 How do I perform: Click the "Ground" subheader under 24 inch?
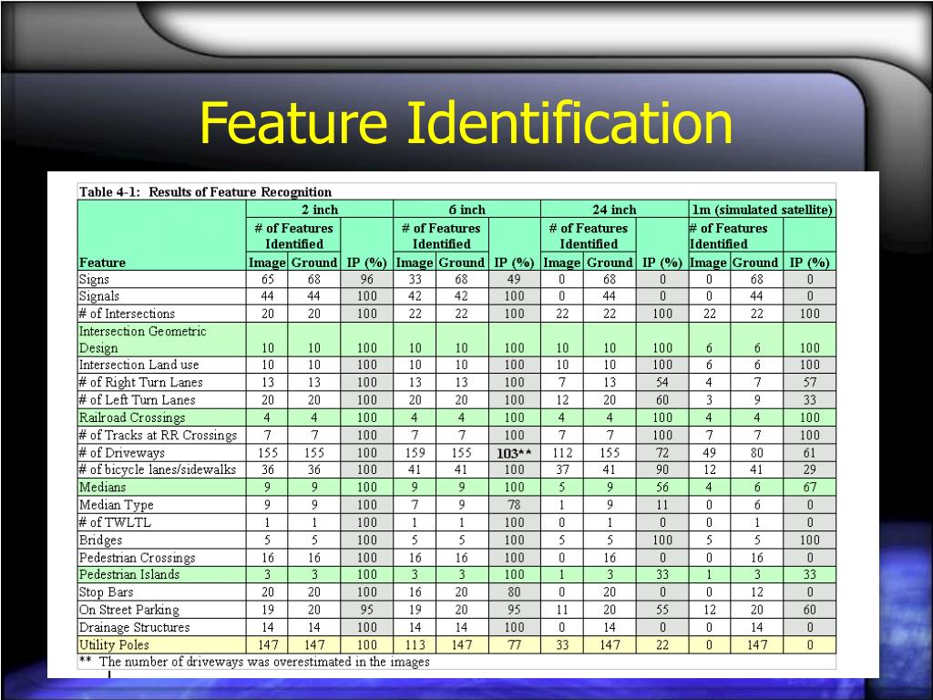pos(610,262)
